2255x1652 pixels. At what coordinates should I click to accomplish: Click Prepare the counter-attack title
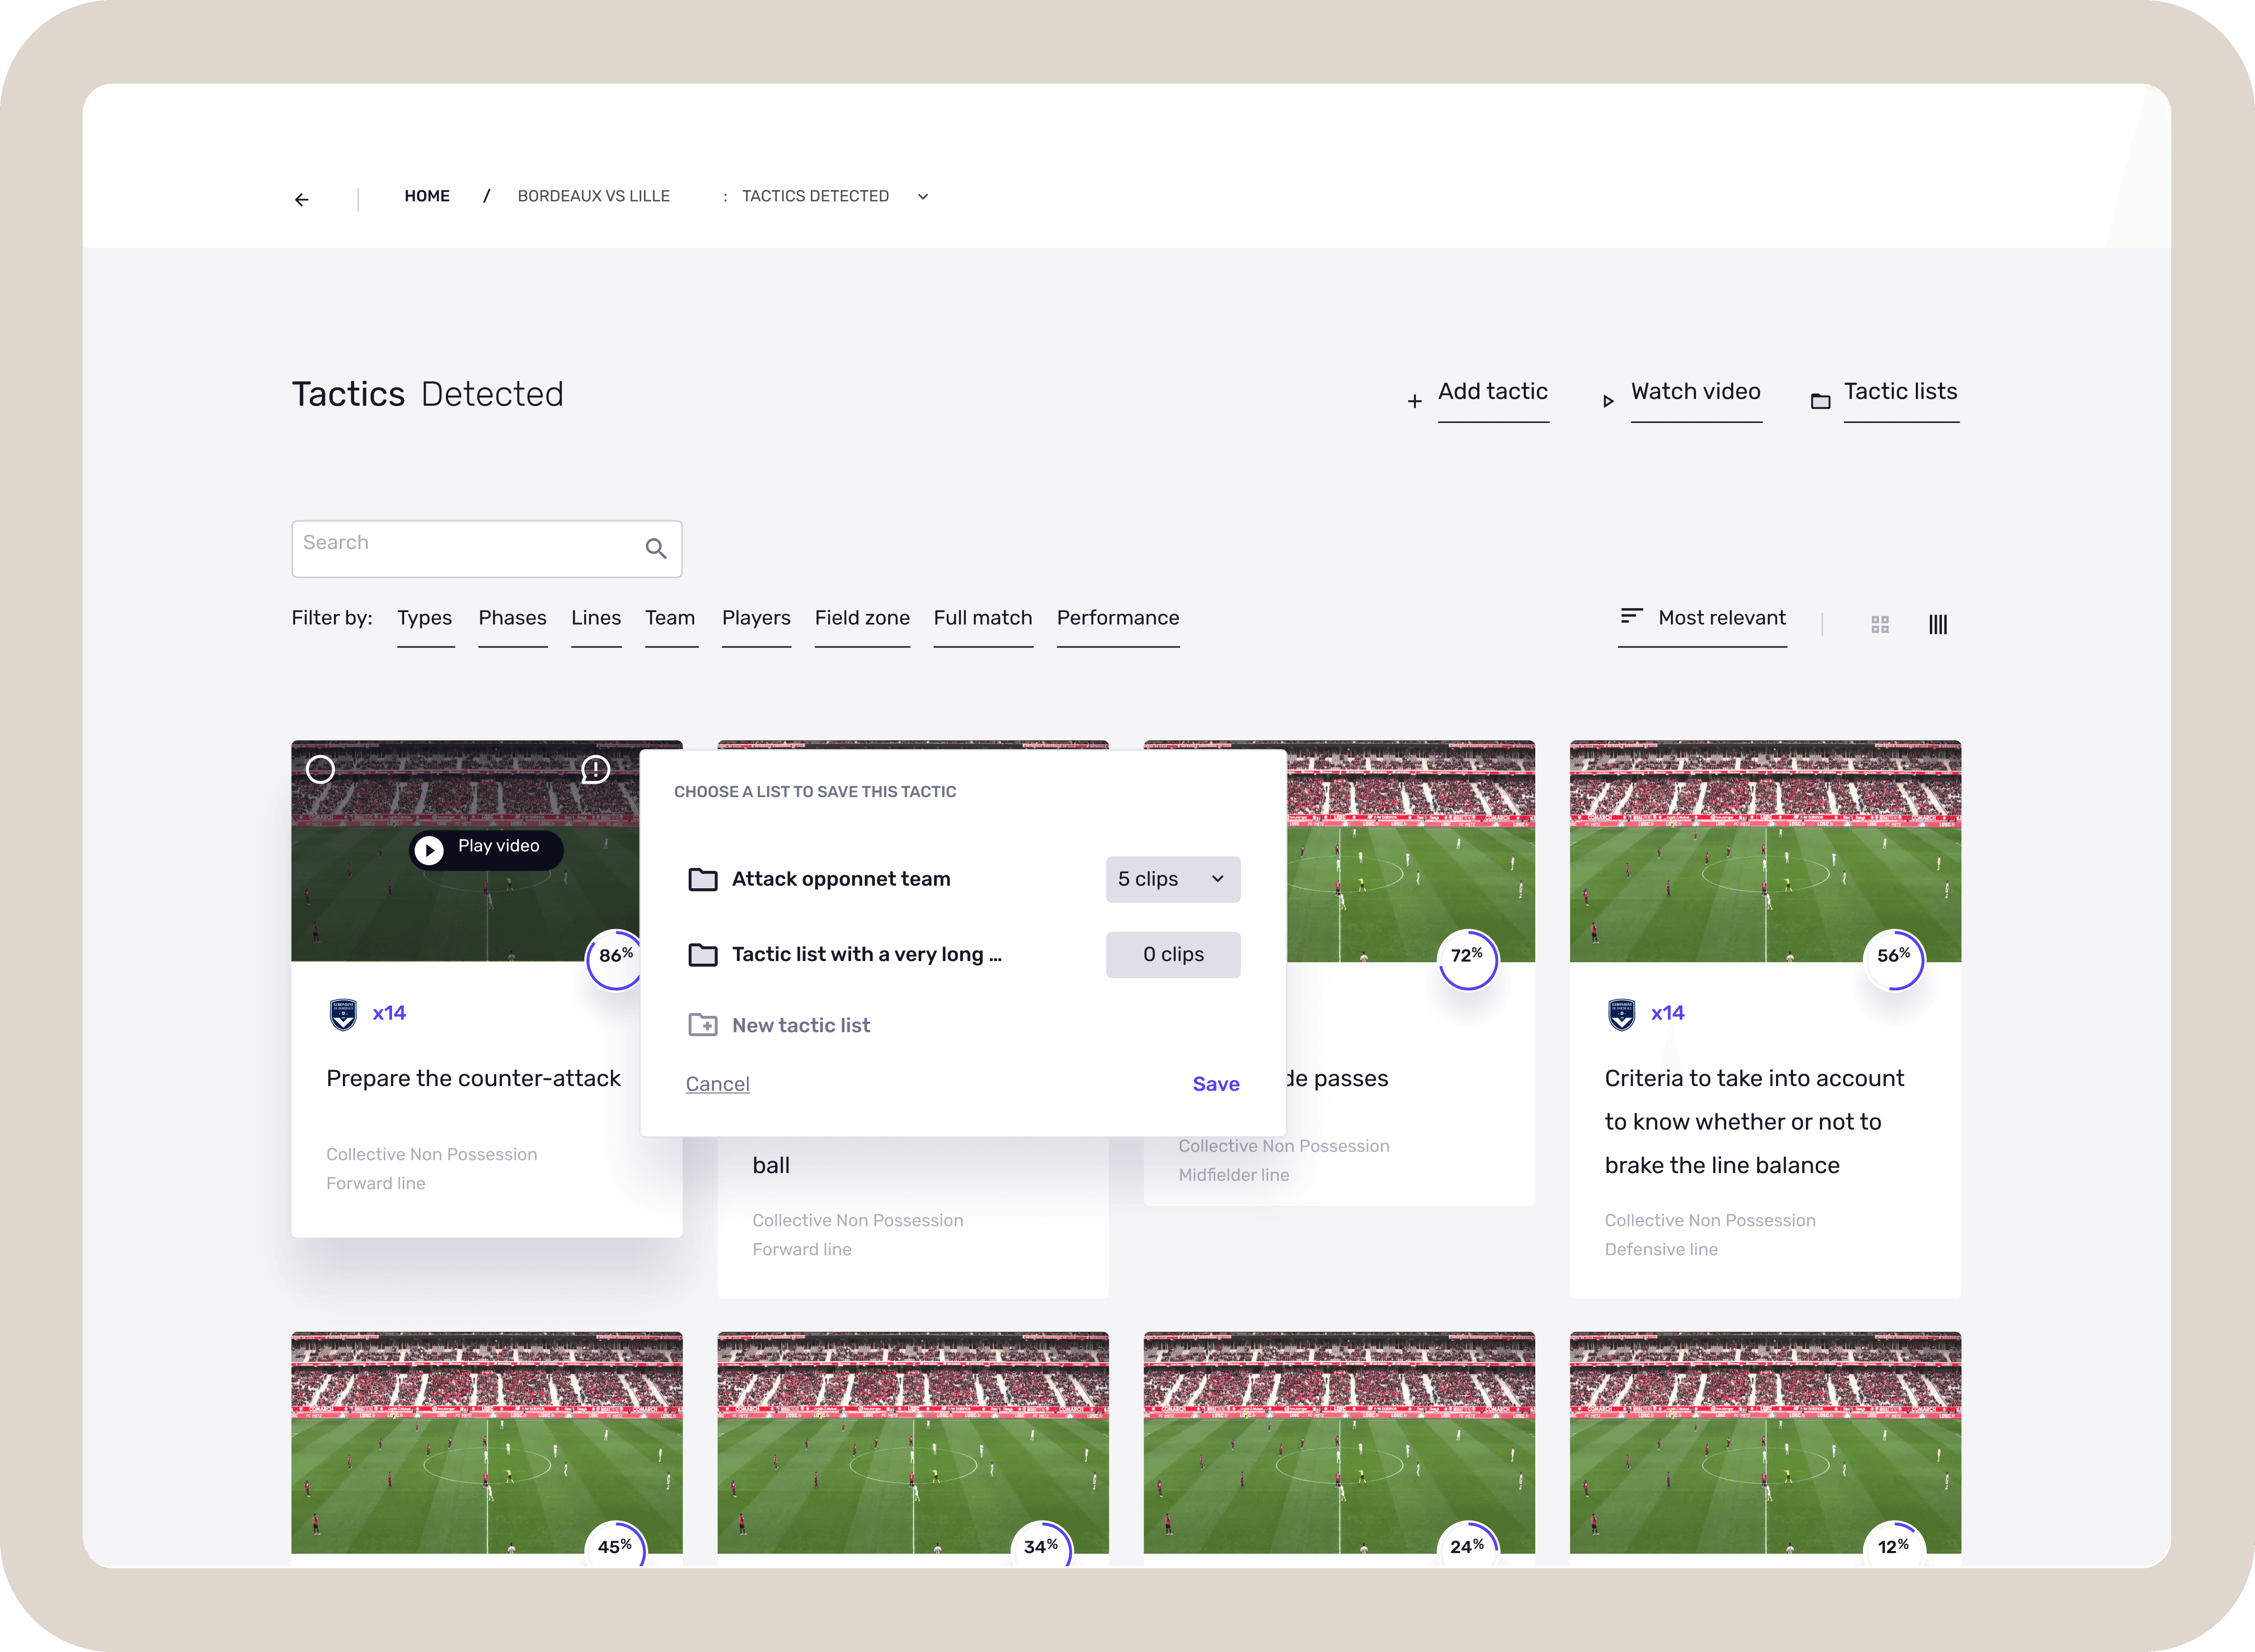tap(473, 1079)
